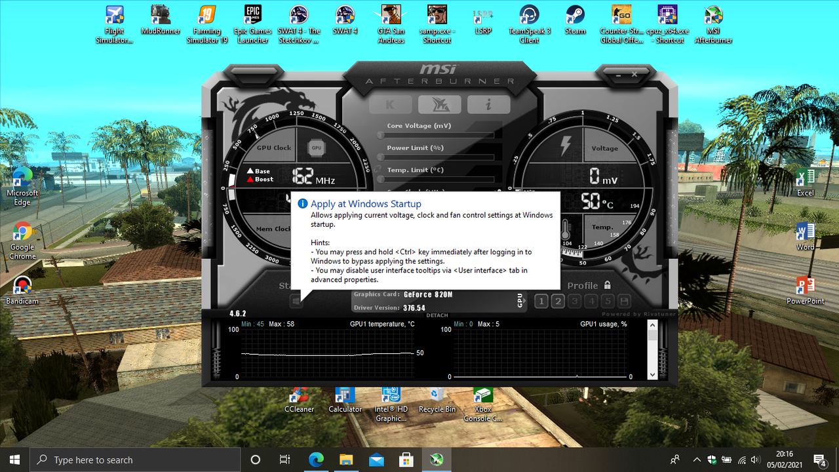Click the GeForce 820M graphics card text
The width and height of the screenshot is (839, 472).
point(428,294)
